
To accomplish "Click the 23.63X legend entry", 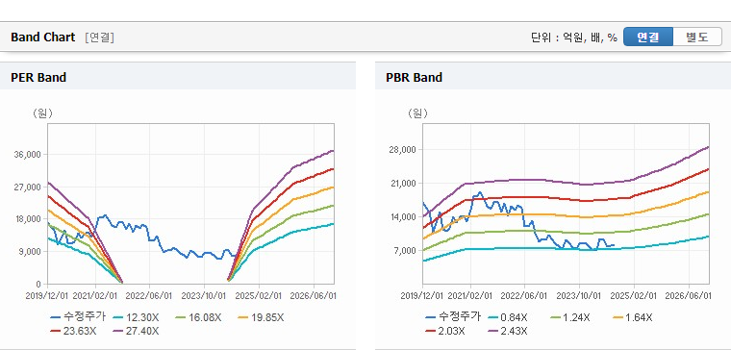I will point(74,331).
